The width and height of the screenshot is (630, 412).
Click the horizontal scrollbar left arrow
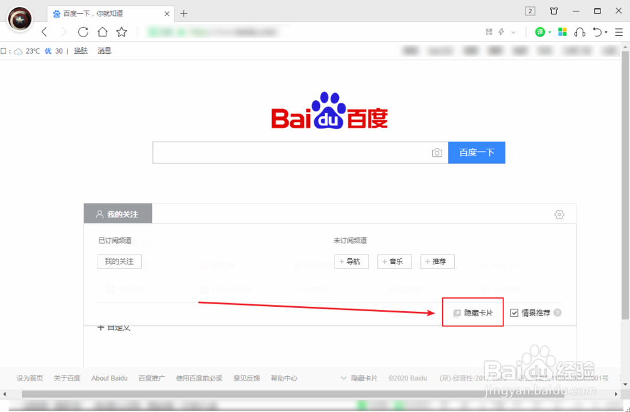[x=4, y=394]
